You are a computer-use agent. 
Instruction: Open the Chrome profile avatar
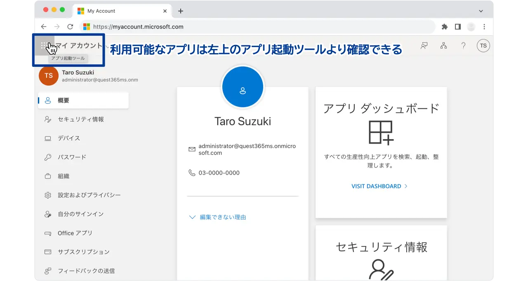471,27
